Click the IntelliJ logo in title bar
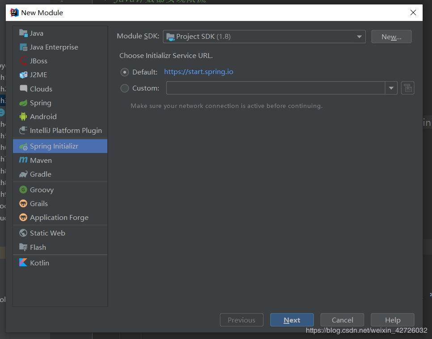The width and height of the screenshot is (432, 339). 14,12
